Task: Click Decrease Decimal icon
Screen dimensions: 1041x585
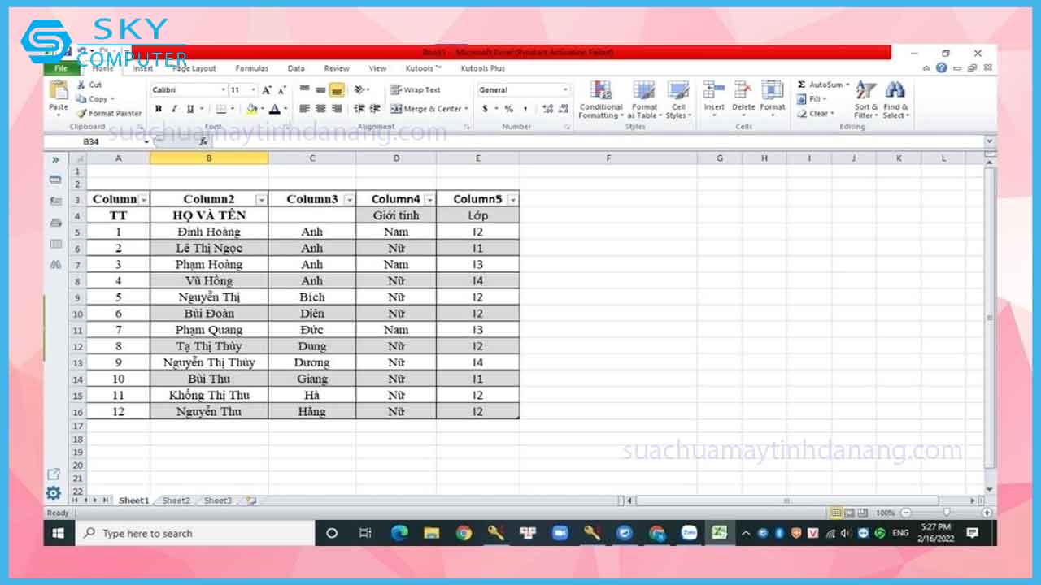Action: pyautogui.click(x=564, y=109)
